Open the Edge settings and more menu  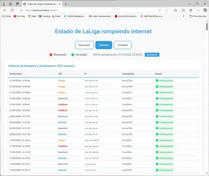point(199,10)
